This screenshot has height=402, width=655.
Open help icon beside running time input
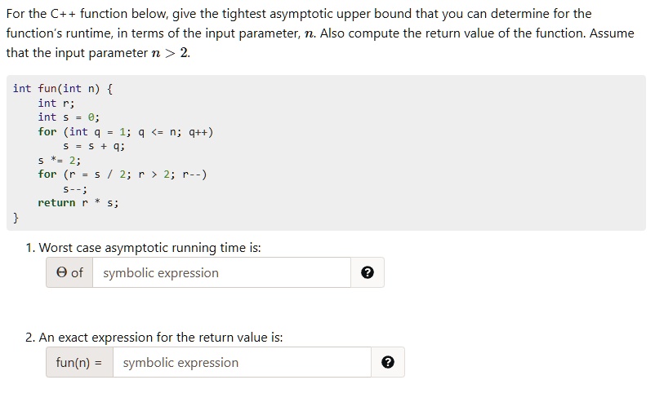[x=368, y=272]
